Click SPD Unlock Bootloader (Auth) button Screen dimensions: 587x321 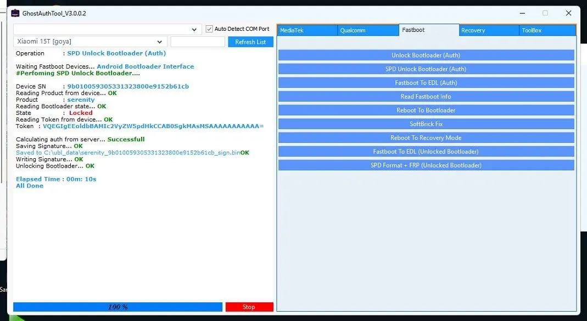point(426,69)
